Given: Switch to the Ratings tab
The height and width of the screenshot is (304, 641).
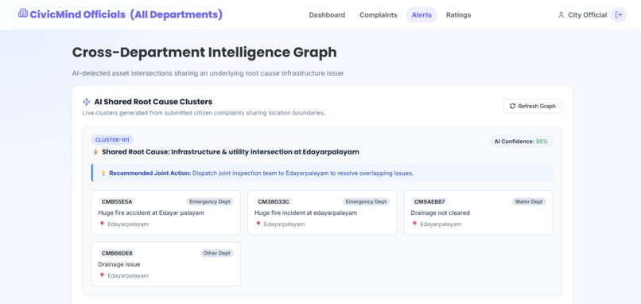Looking at the screenshot, I should pyautogui.click(x=458, y=15).
